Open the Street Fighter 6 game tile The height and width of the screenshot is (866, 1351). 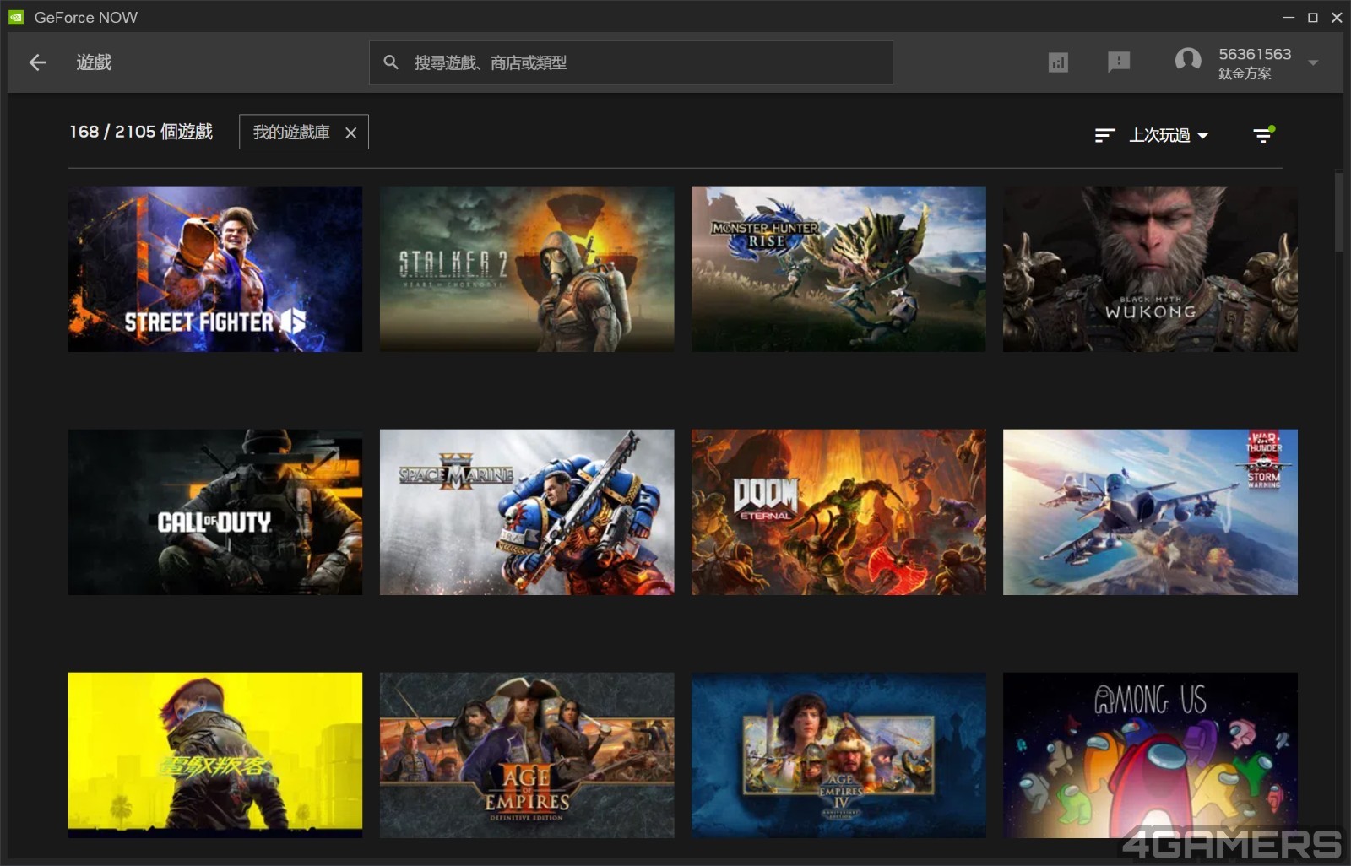[x=215, y=269]
